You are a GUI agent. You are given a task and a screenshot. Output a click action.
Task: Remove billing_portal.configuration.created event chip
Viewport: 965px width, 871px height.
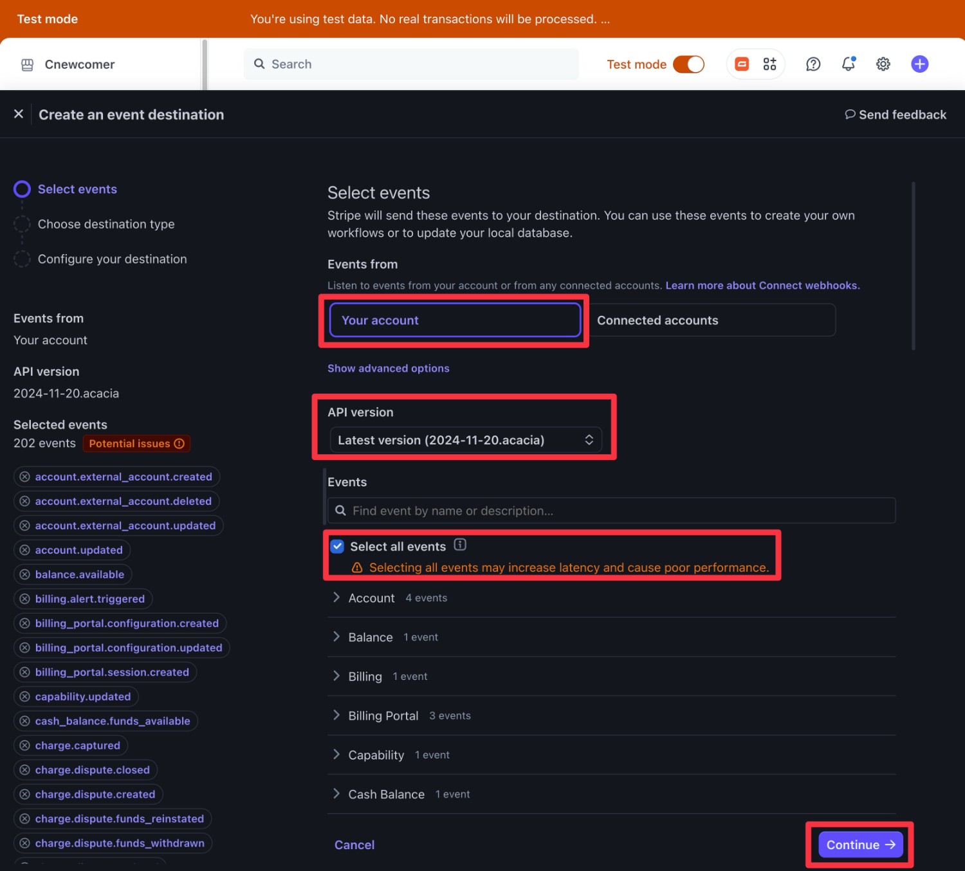24,623
